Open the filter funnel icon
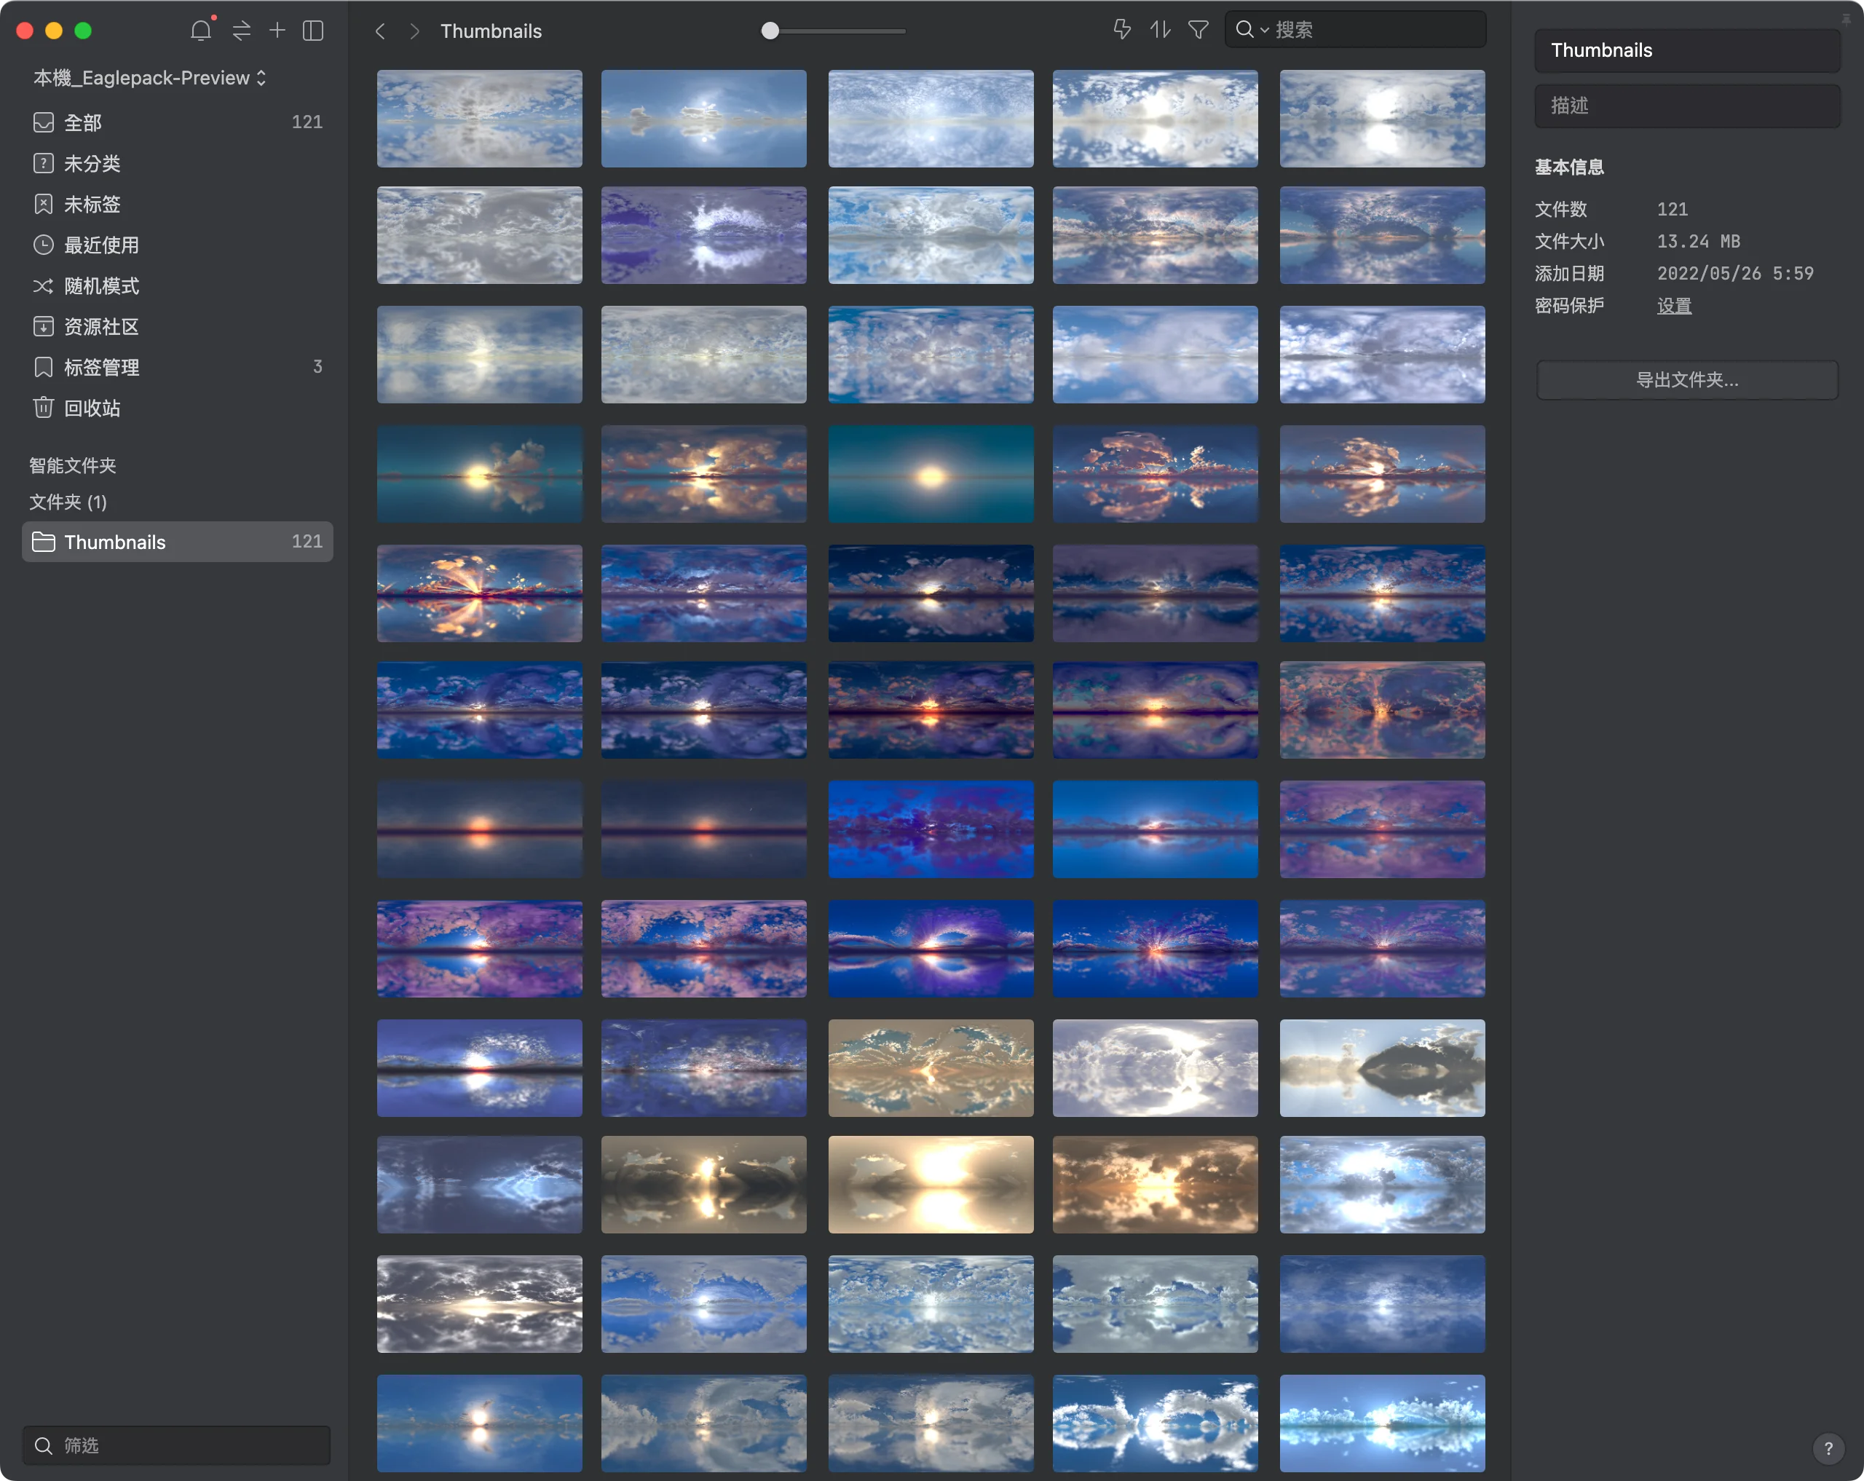Image resolution: width=1864 pixels, height=1481 pixels. 1198,29
